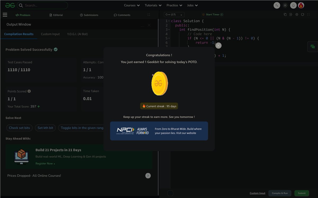
Task: Toggle the light/dark theme sun icon
Action: 285,5
